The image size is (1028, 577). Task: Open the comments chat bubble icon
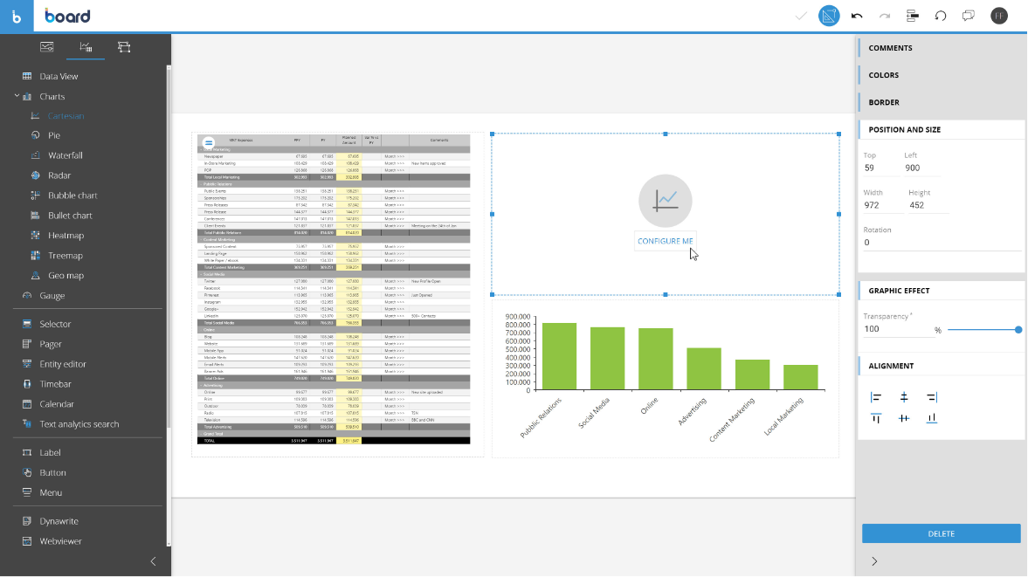point(968,16)
